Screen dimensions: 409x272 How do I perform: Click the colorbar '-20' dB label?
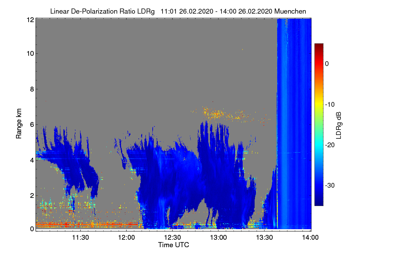pos(330,145)
